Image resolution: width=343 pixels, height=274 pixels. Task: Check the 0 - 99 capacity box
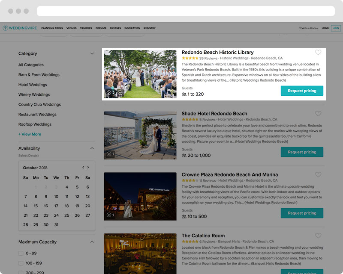point(21,253)
